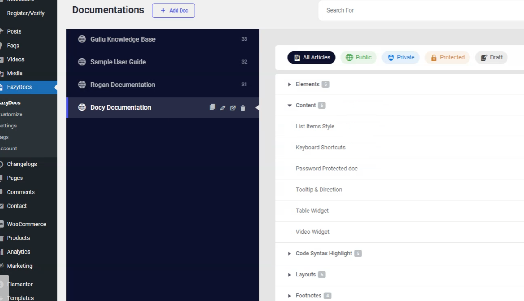The width and height of the screenshot is (524, 301).
Task: Click globe icon beside Docy Documentation
Action: pos(82,107)
